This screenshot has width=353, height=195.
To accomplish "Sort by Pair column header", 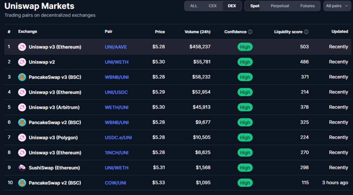I will point(109,32).
